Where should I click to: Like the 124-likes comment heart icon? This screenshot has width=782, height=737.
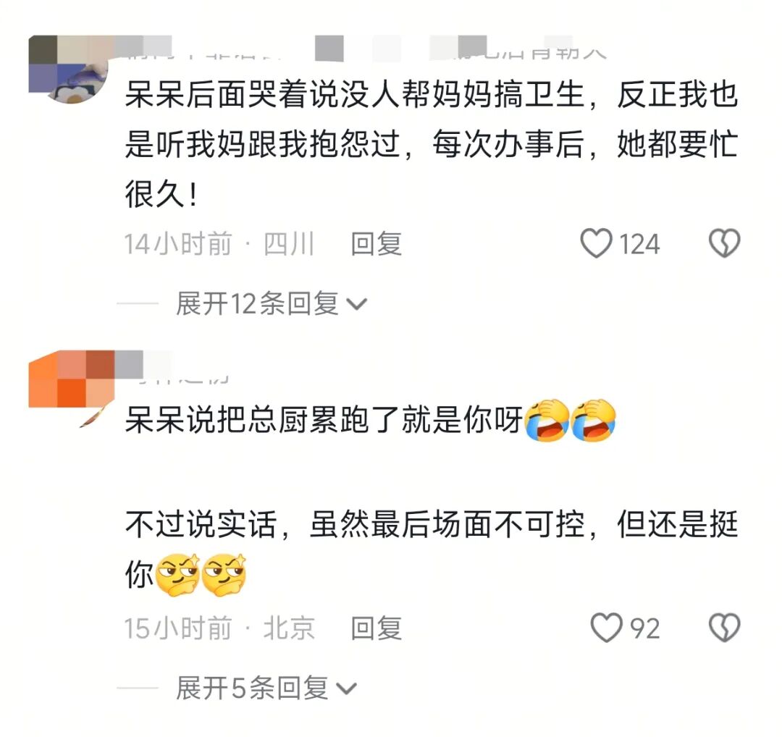click(x=596, y=243)
